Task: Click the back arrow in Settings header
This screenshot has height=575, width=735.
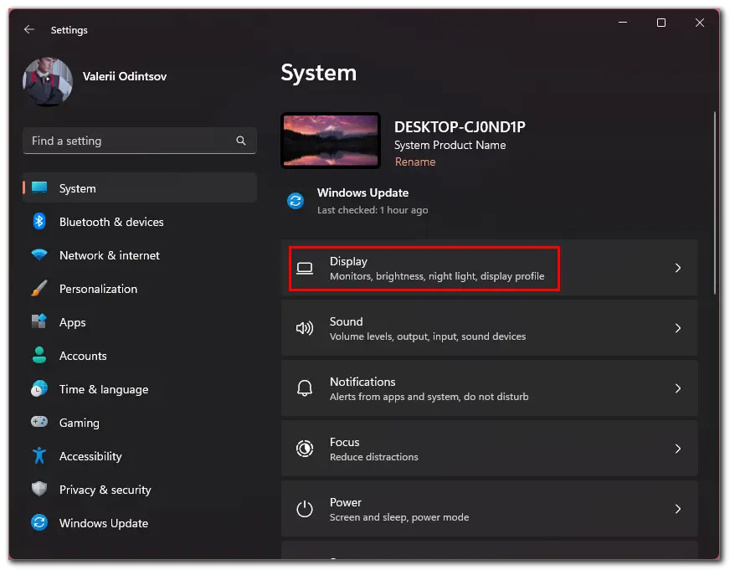Action: tap(29, 29)
